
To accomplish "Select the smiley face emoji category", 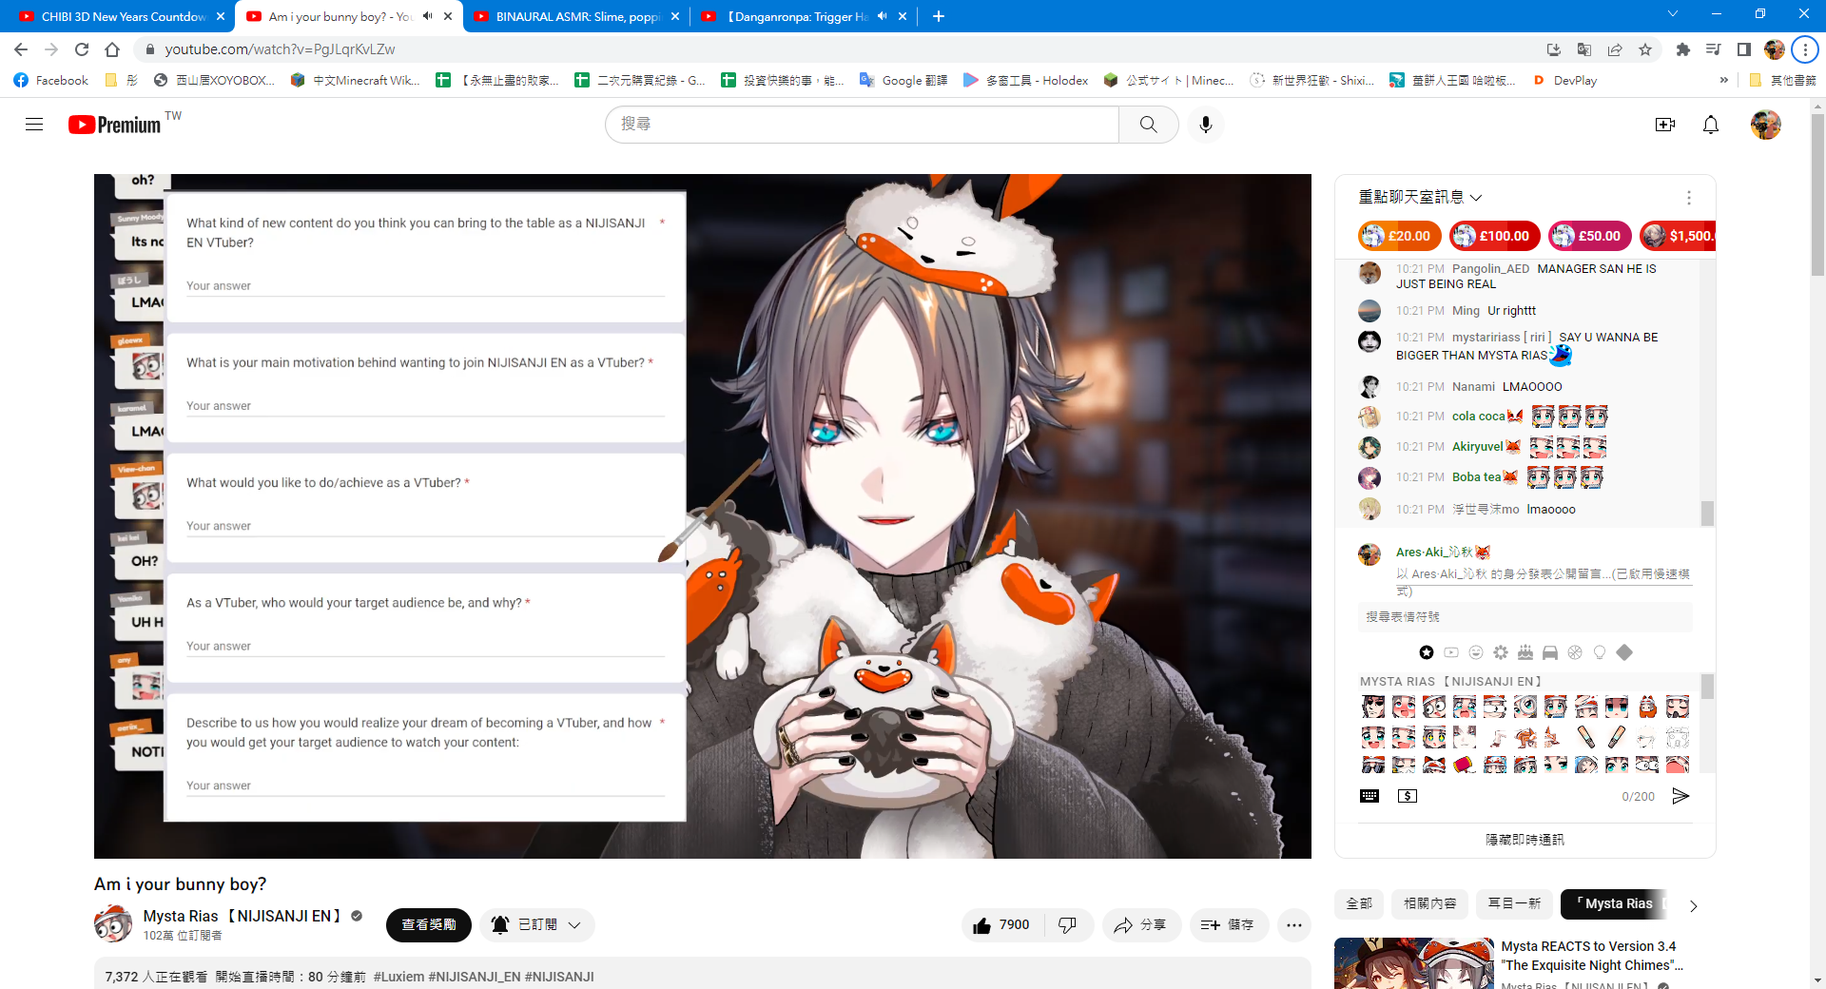I will 1476,652.
